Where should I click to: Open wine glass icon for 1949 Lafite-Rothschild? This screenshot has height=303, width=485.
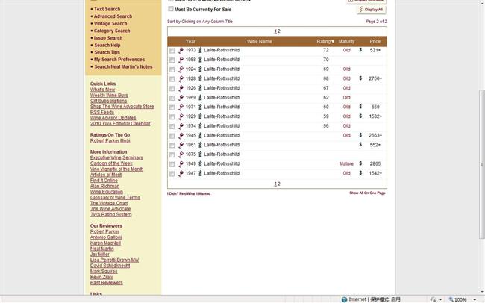click(181, 164)
